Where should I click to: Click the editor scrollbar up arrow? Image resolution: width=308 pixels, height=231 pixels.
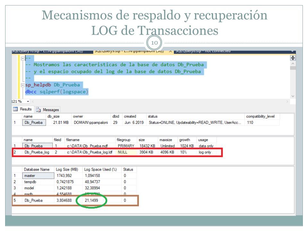click(293, 64)
